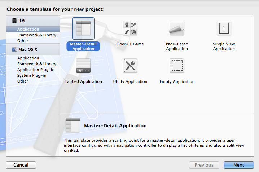
Task: Click the template description paragraph
Action: point(154,145)
